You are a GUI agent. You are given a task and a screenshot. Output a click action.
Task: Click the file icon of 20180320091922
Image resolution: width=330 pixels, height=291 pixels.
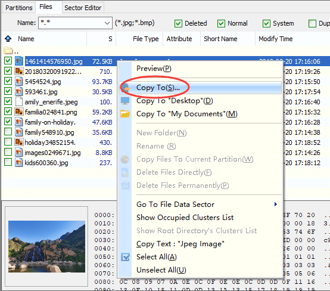[x=18, y=71]
